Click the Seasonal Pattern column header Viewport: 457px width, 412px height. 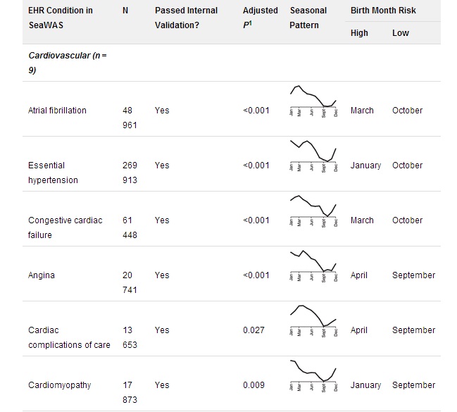pos(308,18)
